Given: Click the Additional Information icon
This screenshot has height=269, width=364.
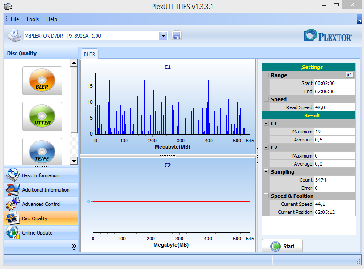Looking at the screenshot, I should click(x=13, y=190).
